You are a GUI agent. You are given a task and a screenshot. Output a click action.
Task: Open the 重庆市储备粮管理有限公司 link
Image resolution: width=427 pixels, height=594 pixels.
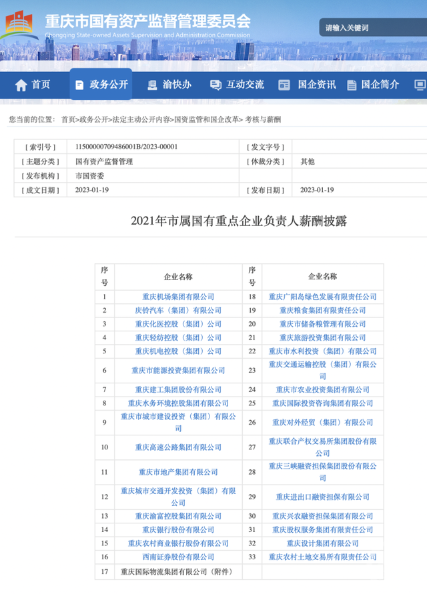323,324
